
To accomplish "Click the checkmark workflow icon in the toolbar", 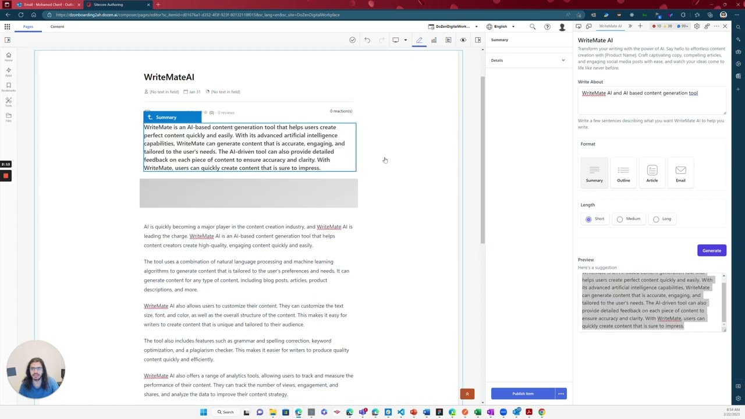I will (x=352, y=40).
